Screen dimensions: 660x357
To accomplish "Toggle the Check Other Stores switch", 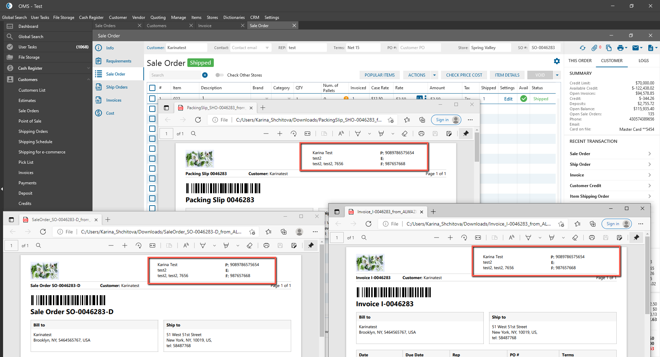I will pos(219,75).
